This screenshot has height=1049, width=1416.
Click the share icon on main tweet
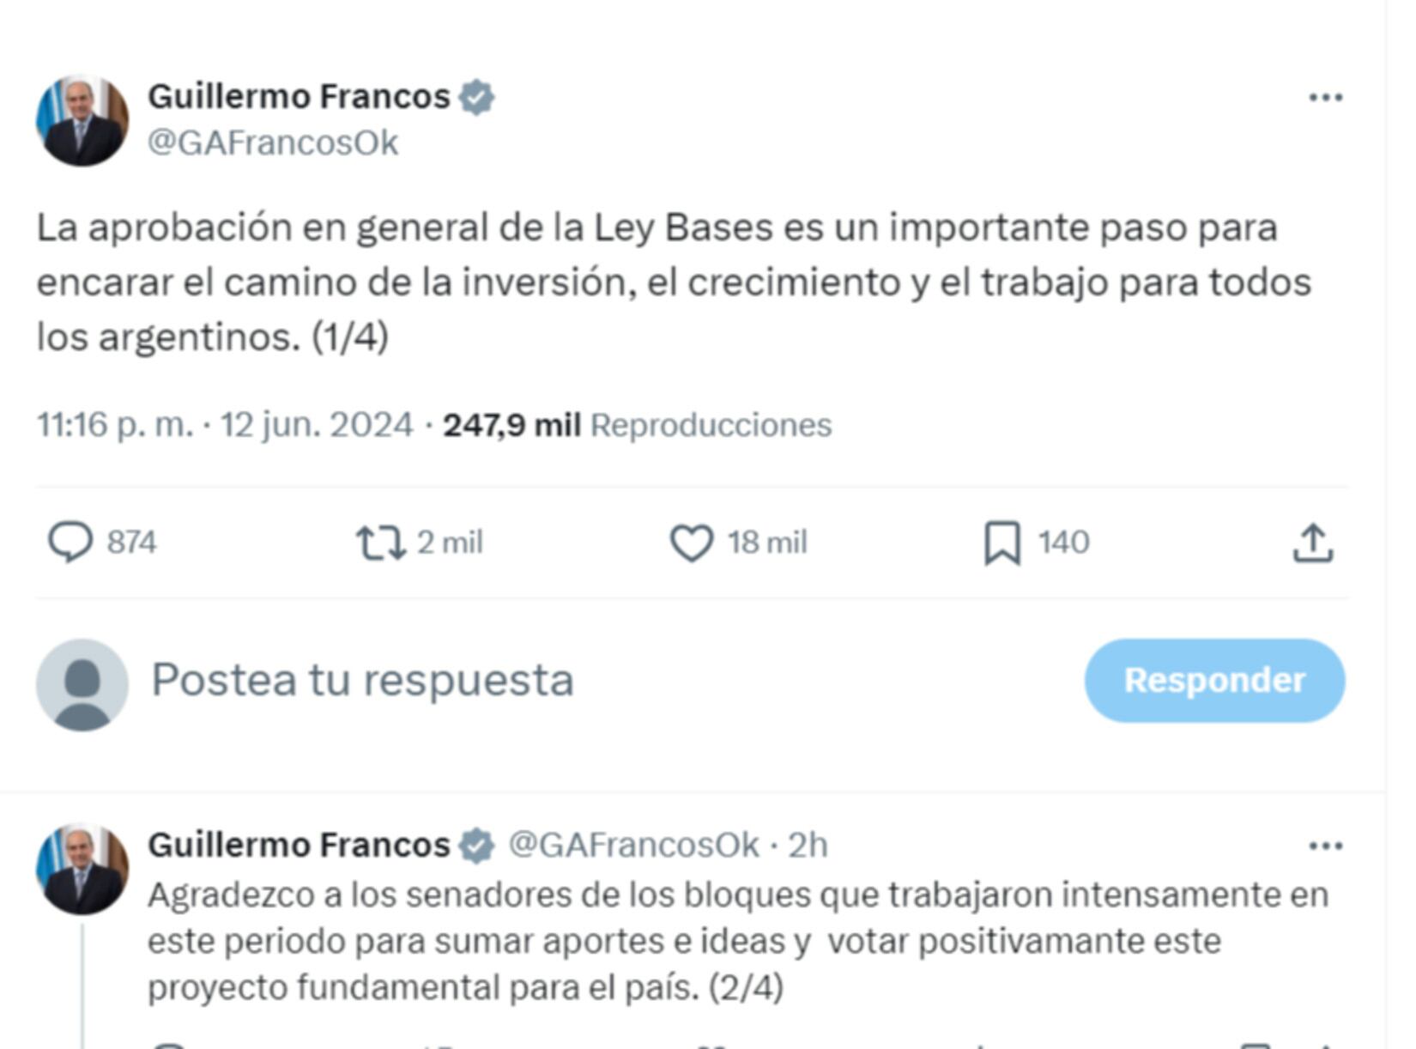(x=1312, y=543)
